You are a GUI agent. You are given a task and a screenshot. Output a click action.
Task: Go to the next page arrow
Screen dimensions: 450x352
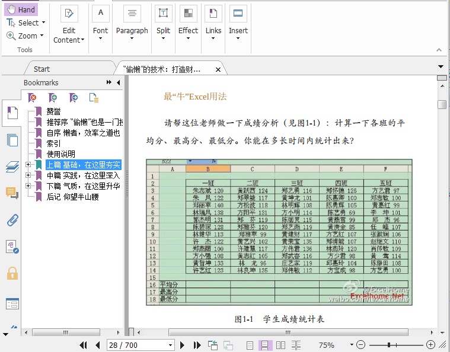coord(183,345)
